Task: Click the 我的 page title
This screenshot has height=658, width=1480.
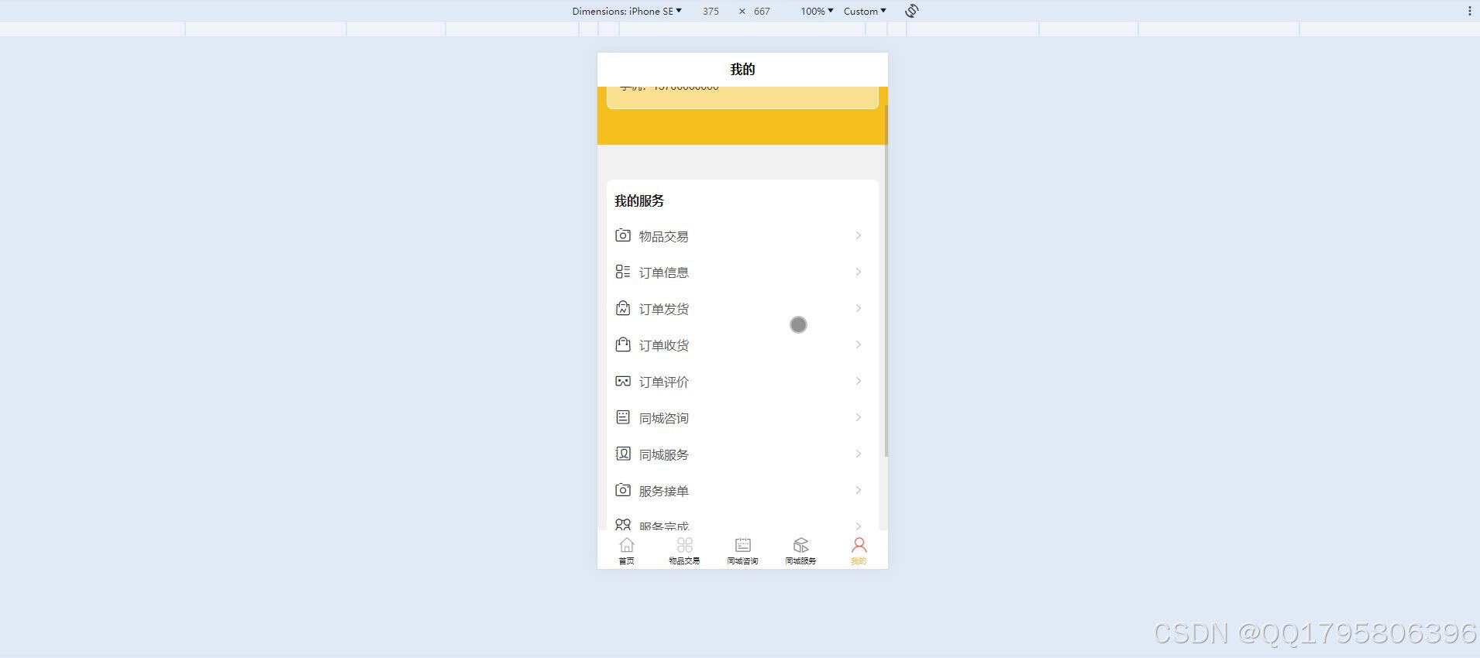Action: coord(742,69)
